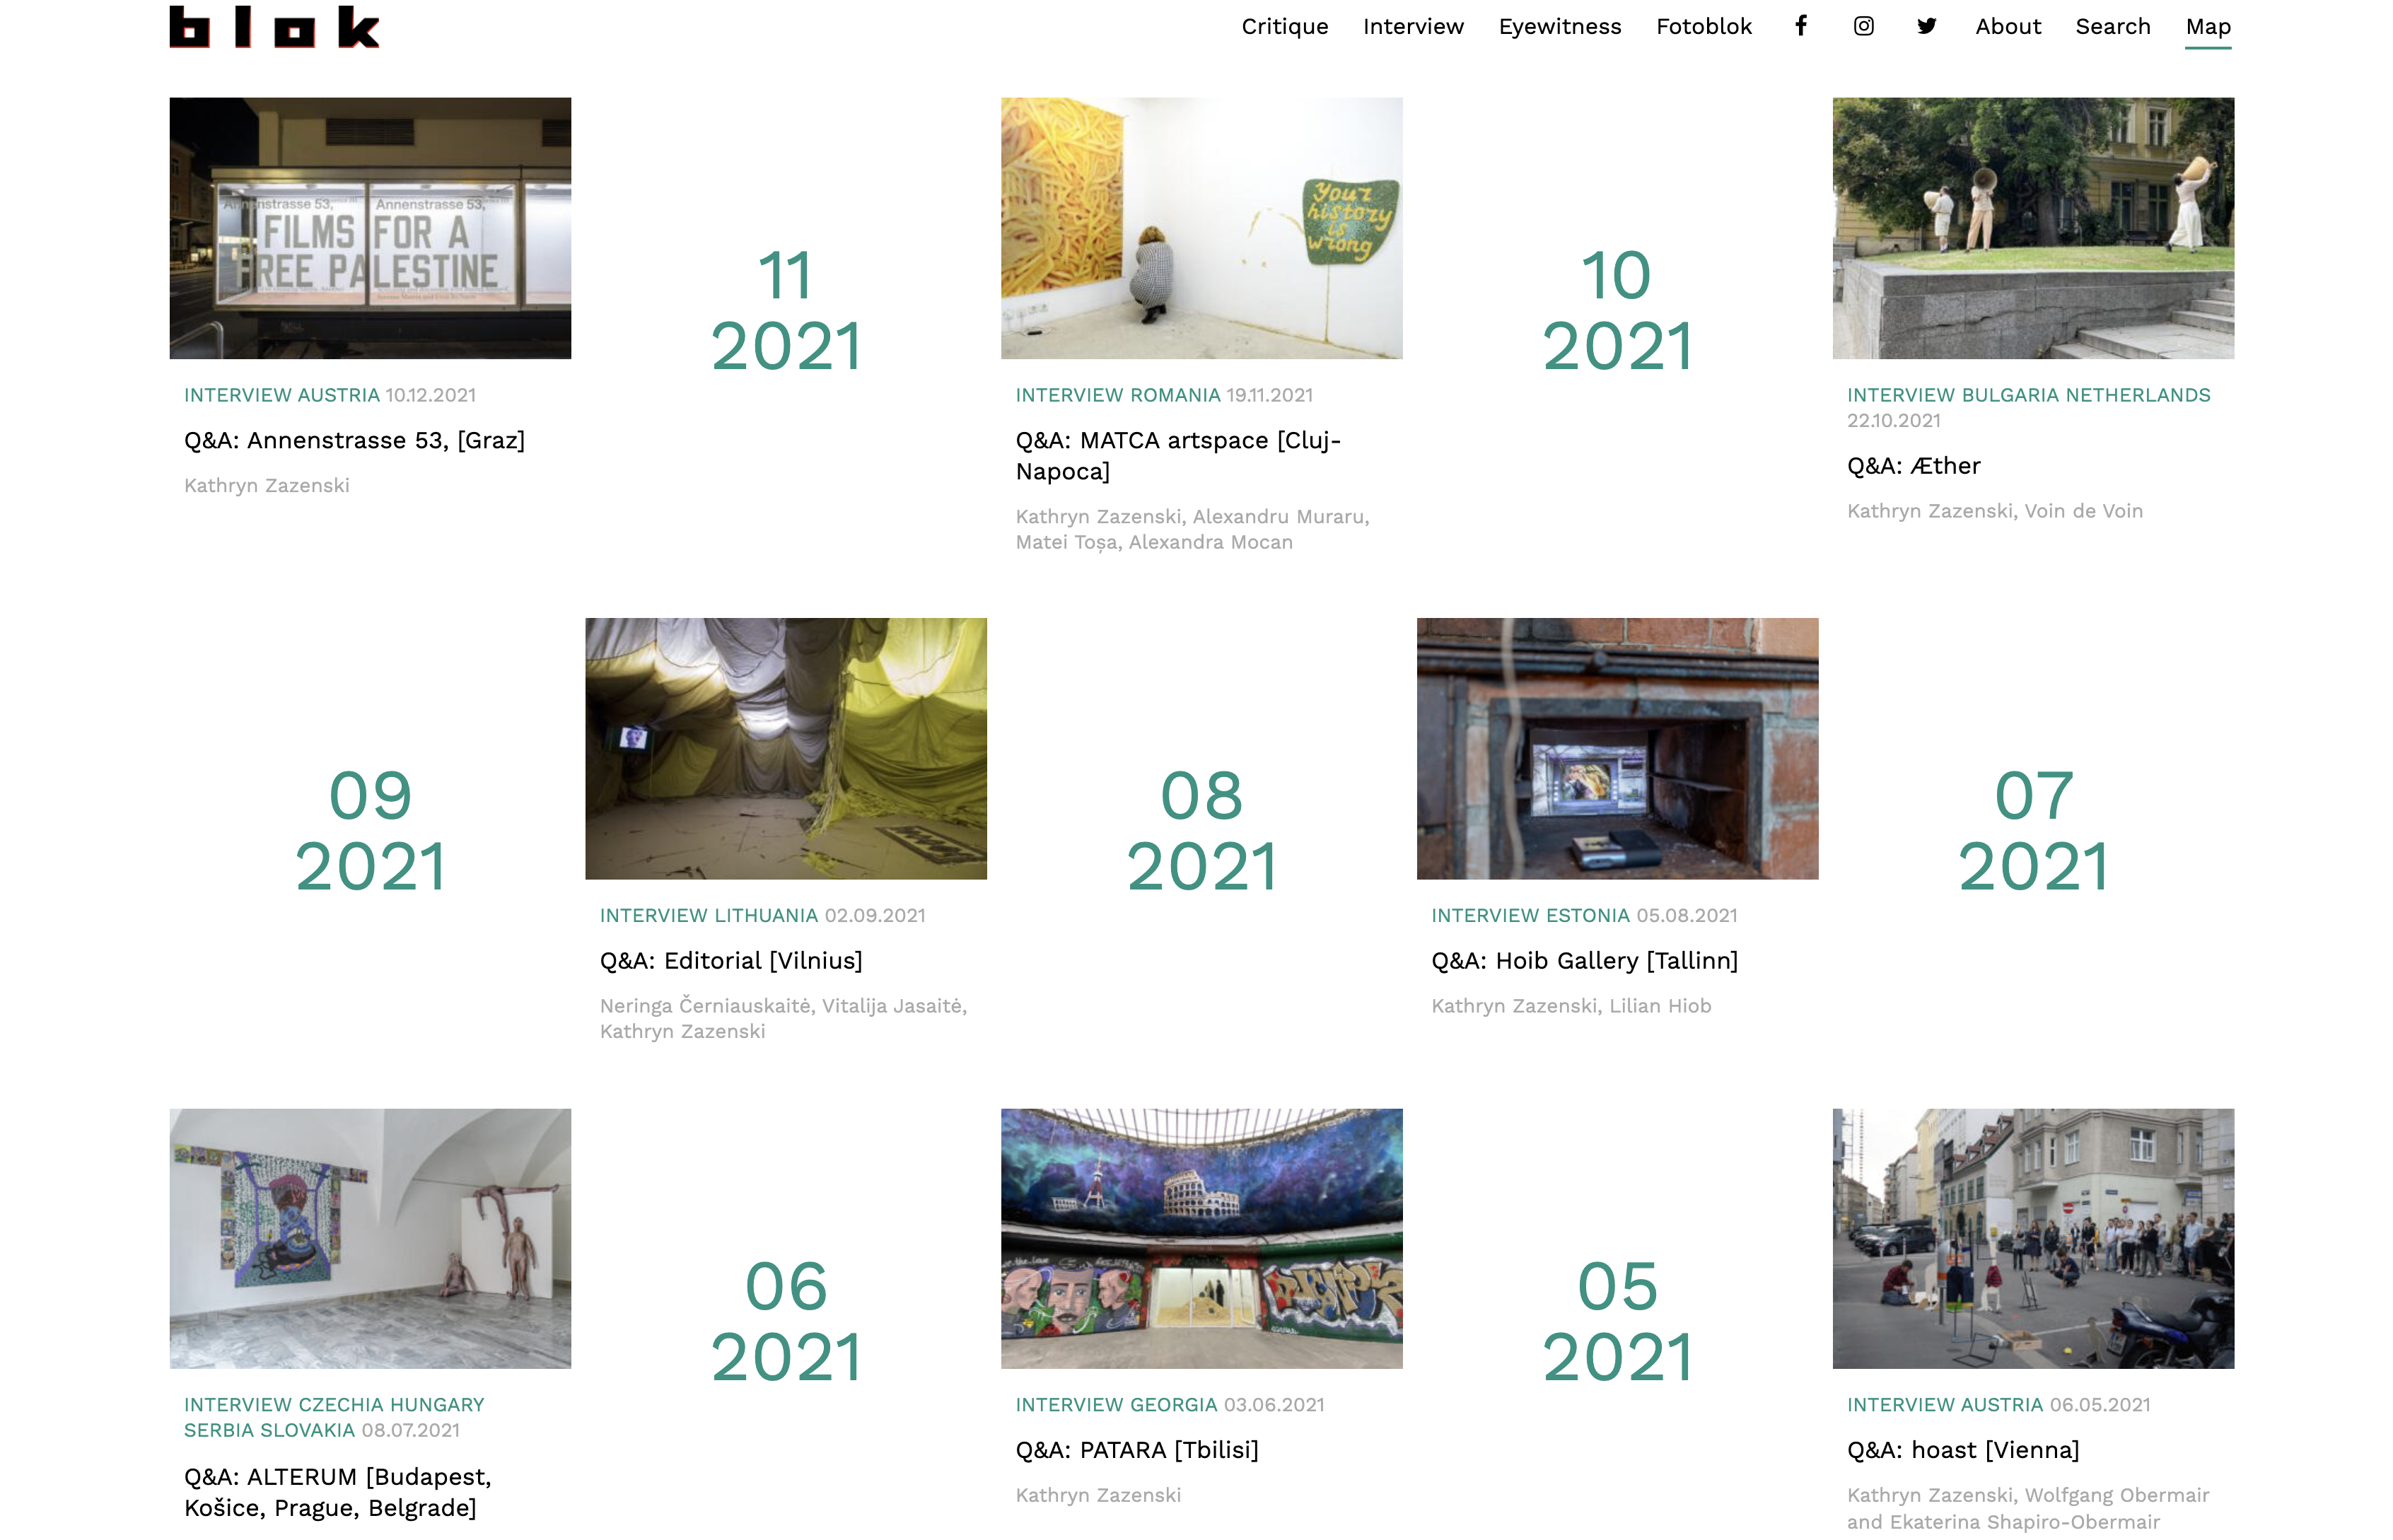Open article Q&A: MATCA artspace [Cluj-Napoca]

point(1177,455)
